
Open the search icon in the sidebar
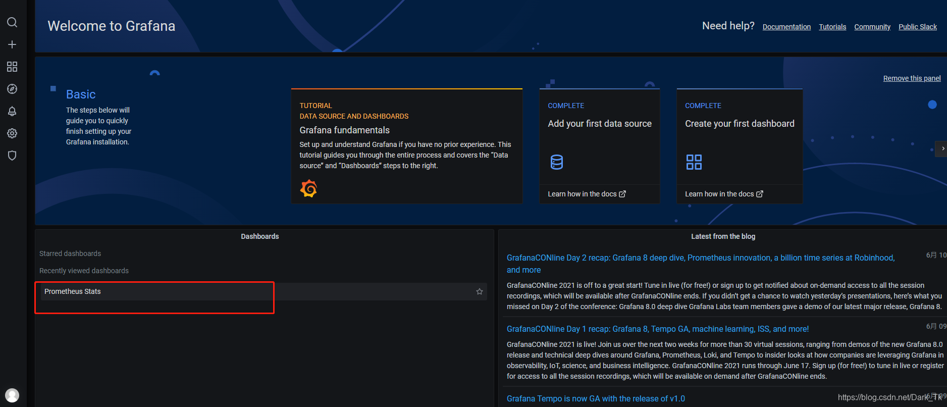click(12, 22)
